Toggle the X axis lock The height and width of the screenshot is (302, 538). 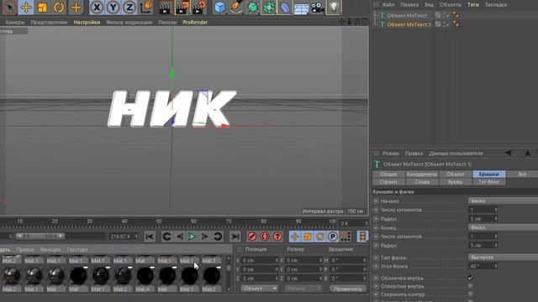click(97, 7)
